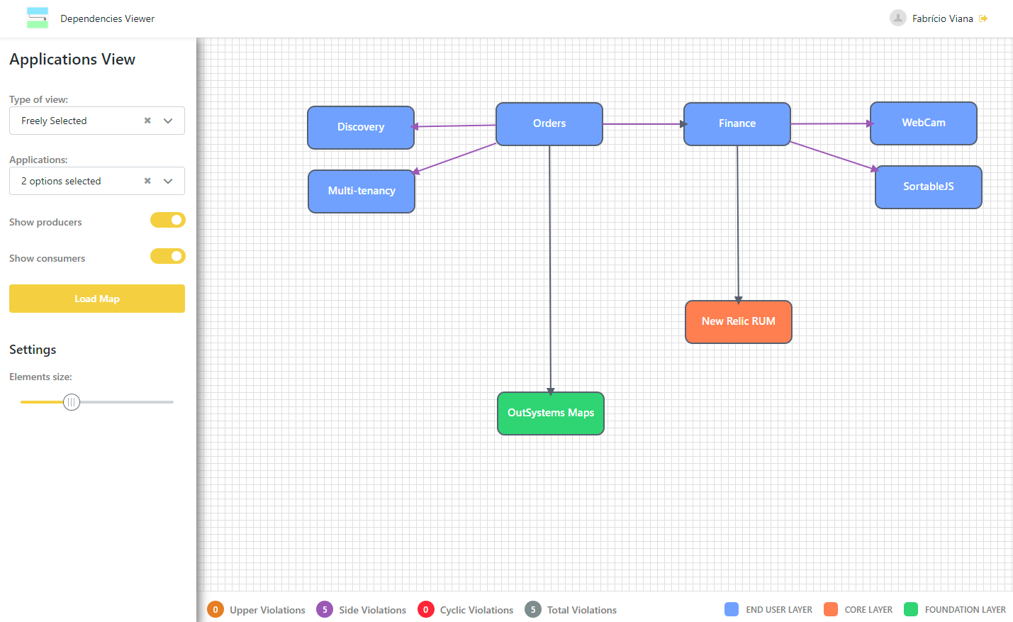Click the red Cyclic Violations count badge
The height and width of the screenshot is (622, 1013).
pyautogui.click(x=426, y=609)
